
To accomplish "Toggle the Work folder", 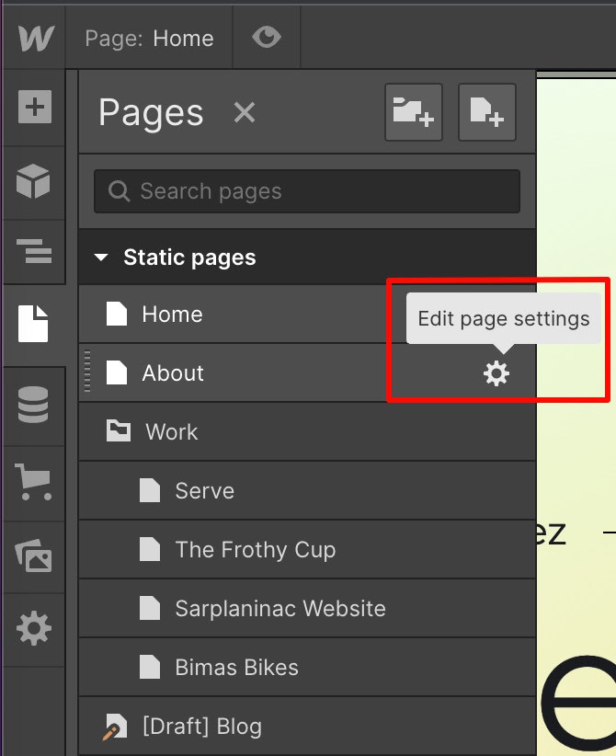I will 307,432.
